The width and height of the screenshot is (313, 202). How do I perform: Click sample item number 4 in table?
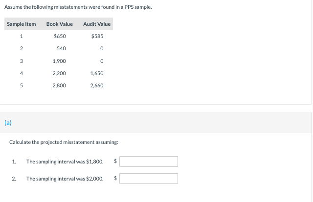tap(21, 73)
